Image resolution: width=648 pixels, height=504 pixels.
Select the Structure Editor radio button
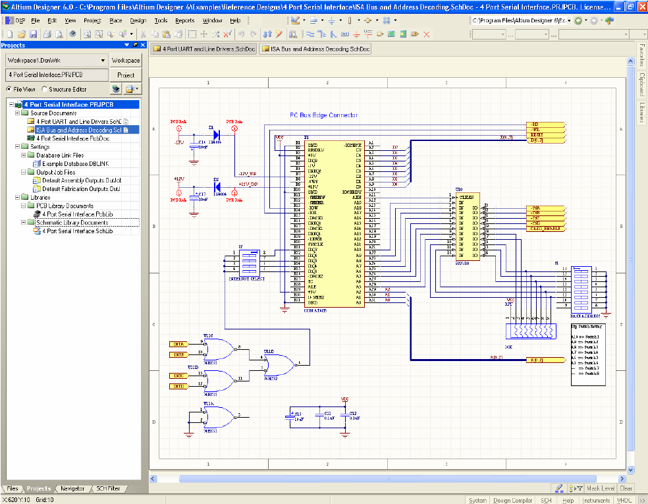pos(45,90)
